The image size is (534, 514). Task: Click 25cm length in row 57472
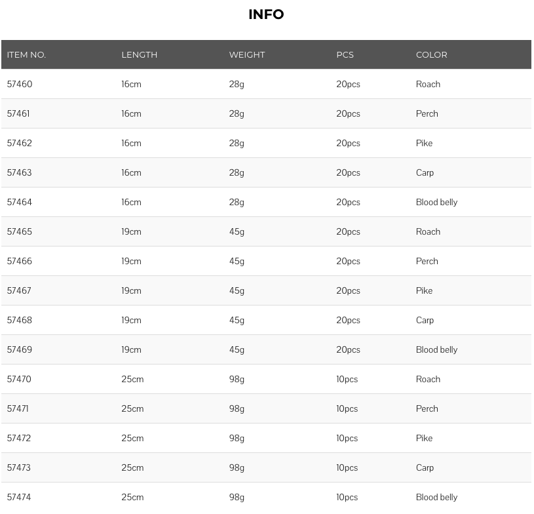click(x=132, y=438)
